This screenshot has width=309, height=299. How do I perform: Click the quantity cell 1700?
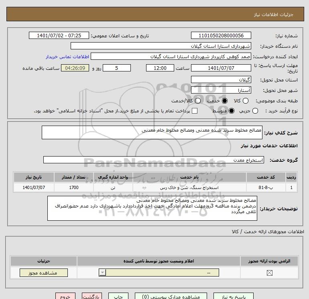click(x=74, y=187)
